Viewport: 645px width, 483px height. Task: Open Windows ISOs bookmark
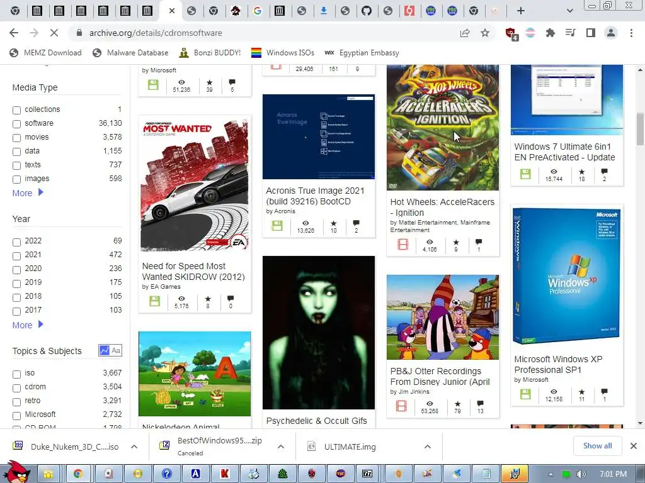point(283,53)
